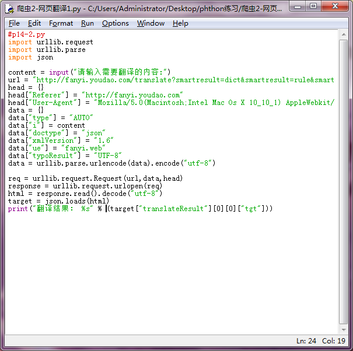Click the head["User-Agent"] line

click(171, 103)
